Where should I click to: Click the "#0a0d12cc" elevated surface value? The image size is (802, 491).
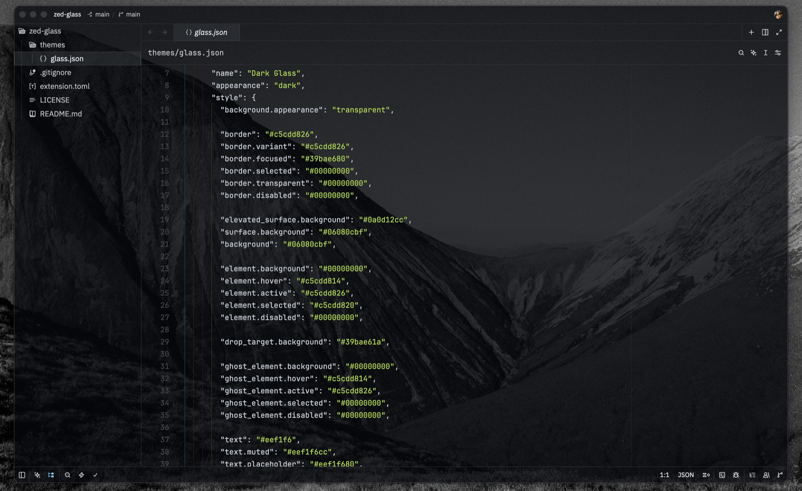[x=383, y=220]
